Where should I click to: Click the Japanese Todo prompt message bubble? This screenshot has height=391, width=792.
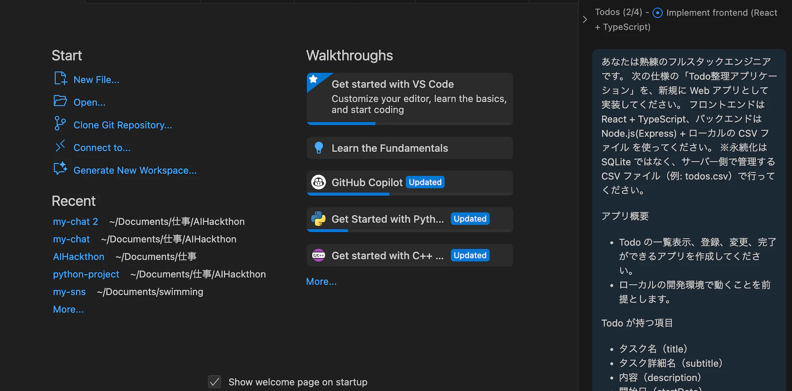tap(689, 220)
